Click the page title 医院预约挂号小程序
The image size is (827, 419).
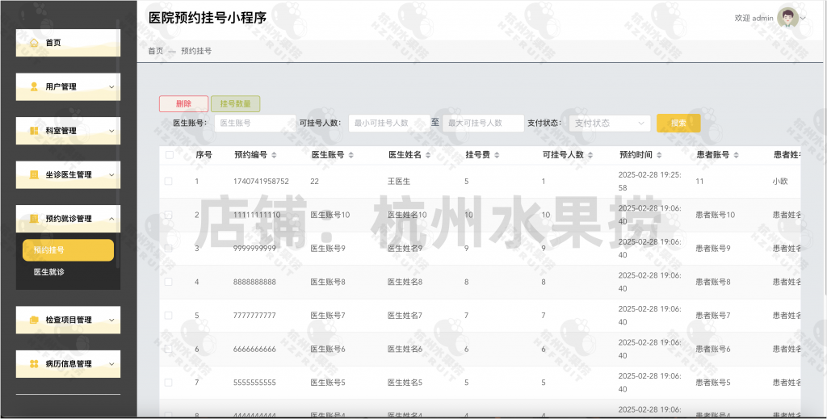pyautogui.click(x=208, y=18)
